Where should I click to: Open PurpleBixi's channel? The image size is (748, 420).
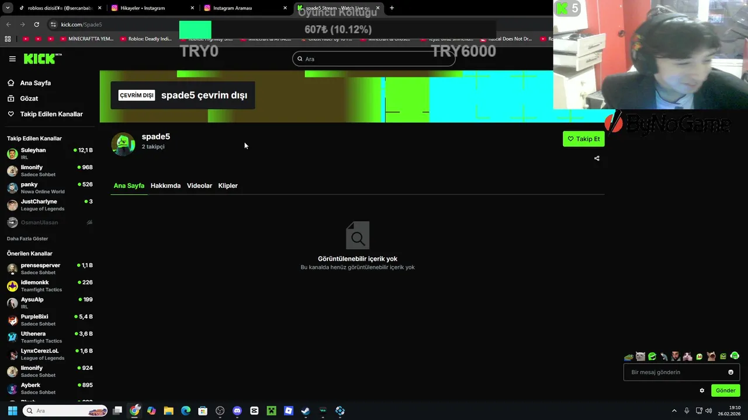(50, 320)
